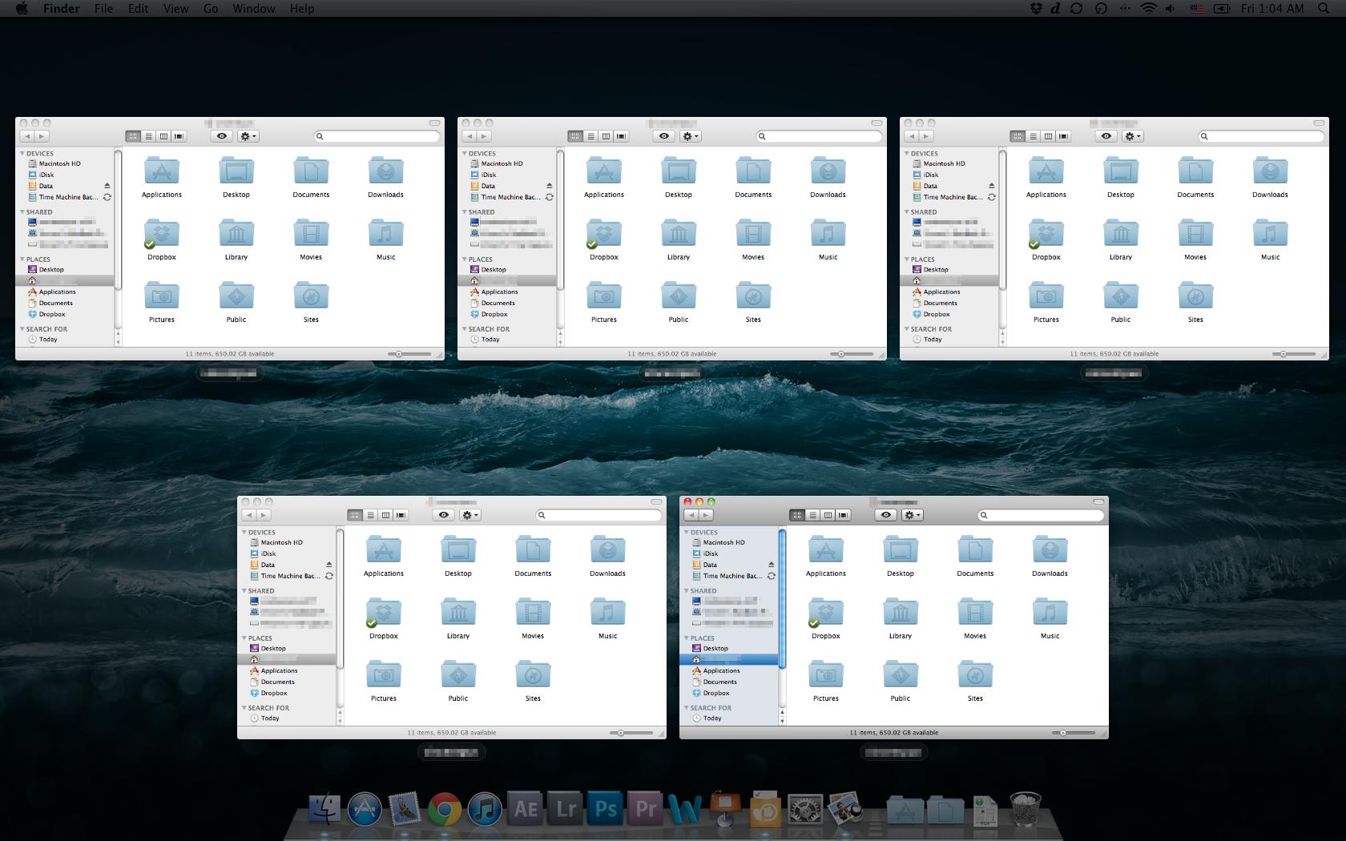Switch active Finder window to column view
The width and height of the screenshot is (1346, 841).
[x=828, y=515]
